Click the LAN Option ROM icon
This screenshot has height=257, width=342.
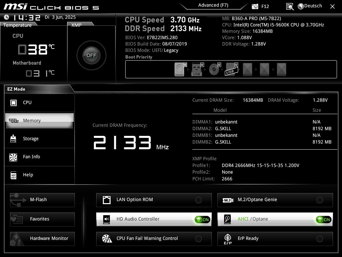[x=107, y=200]
